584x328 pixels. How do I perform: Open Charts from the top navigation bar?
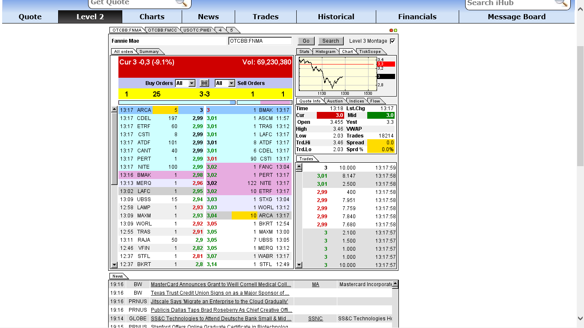point(152,17)
